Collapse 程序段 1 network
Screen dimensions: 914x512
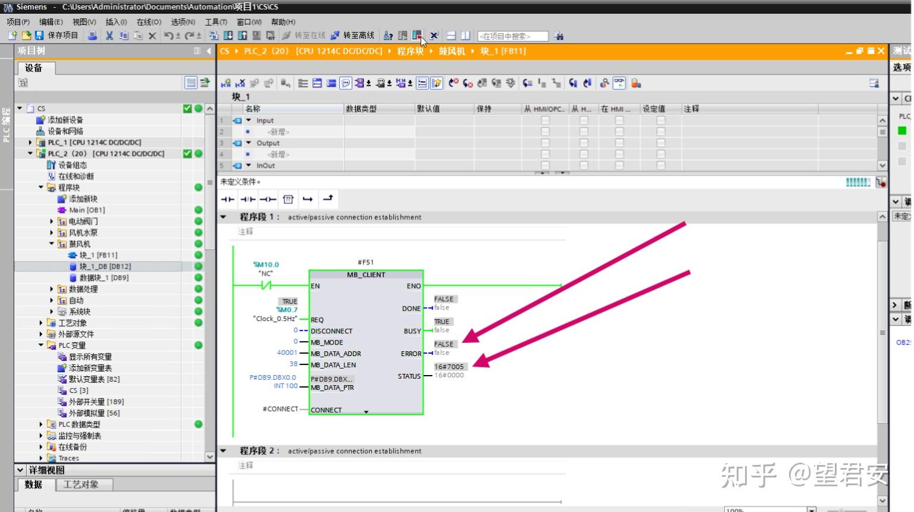(x=224, y=217)
